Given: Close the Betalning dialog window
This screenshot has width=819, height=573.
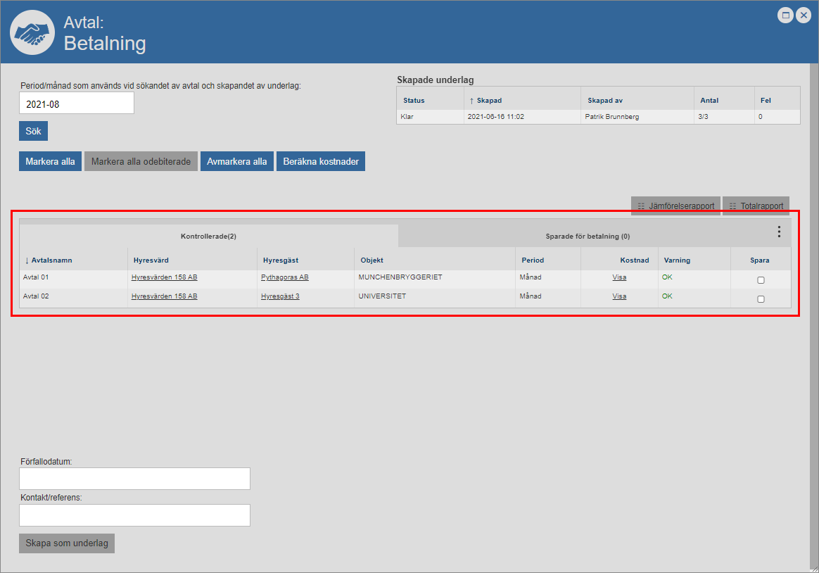Looking at the screenshot, I should 803,15.
